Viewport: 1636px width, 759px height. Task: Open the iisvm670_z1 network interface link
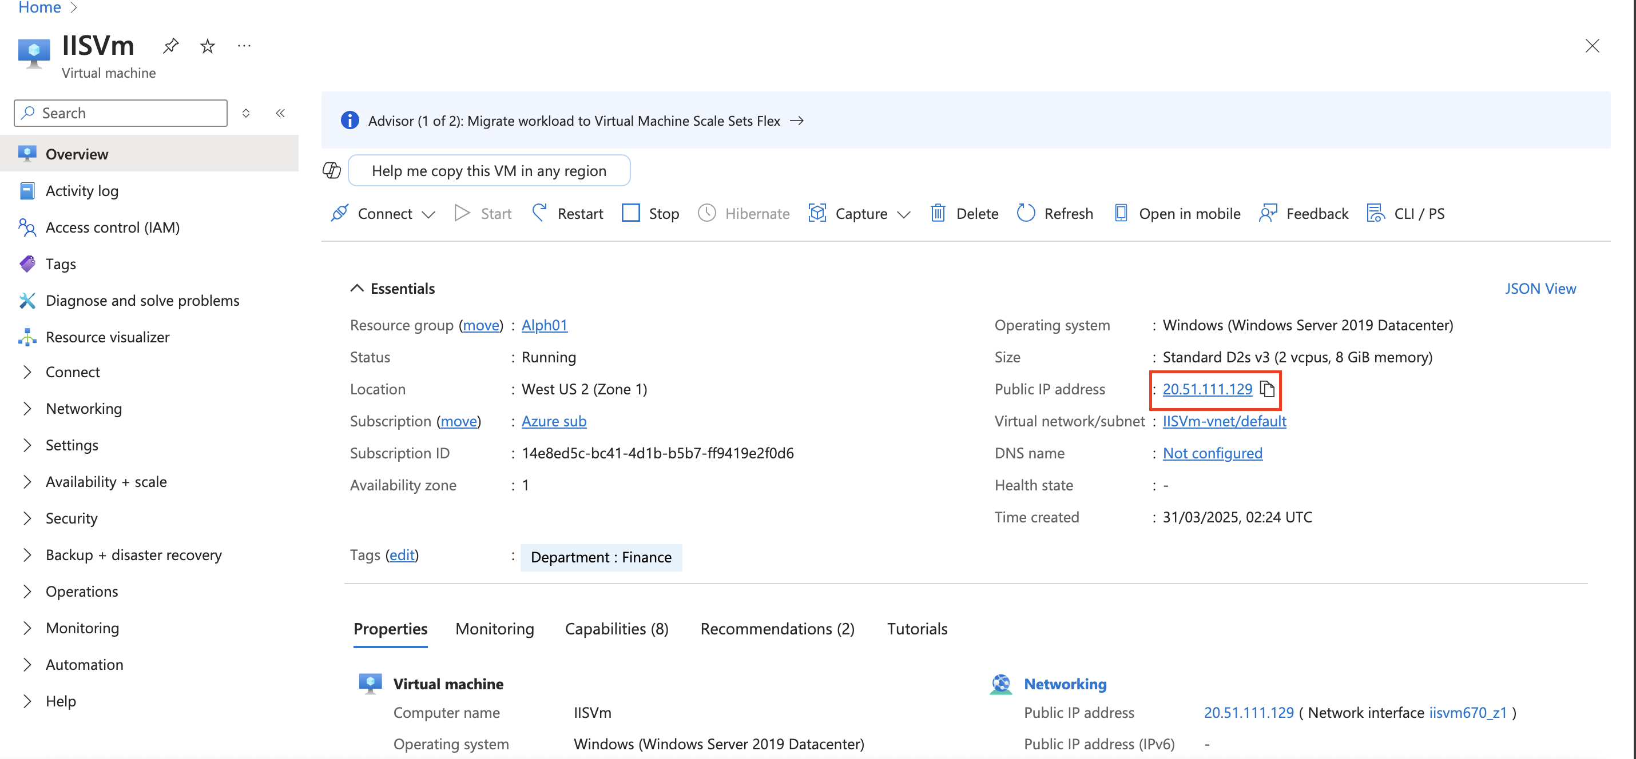click(1468, 712)
